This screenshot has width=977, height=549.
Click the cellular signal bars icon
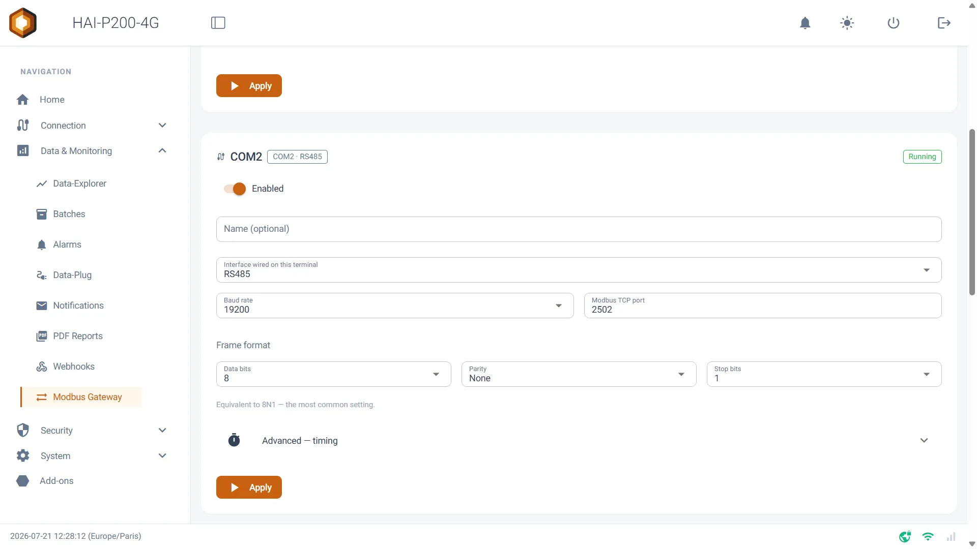click(951, 536)
